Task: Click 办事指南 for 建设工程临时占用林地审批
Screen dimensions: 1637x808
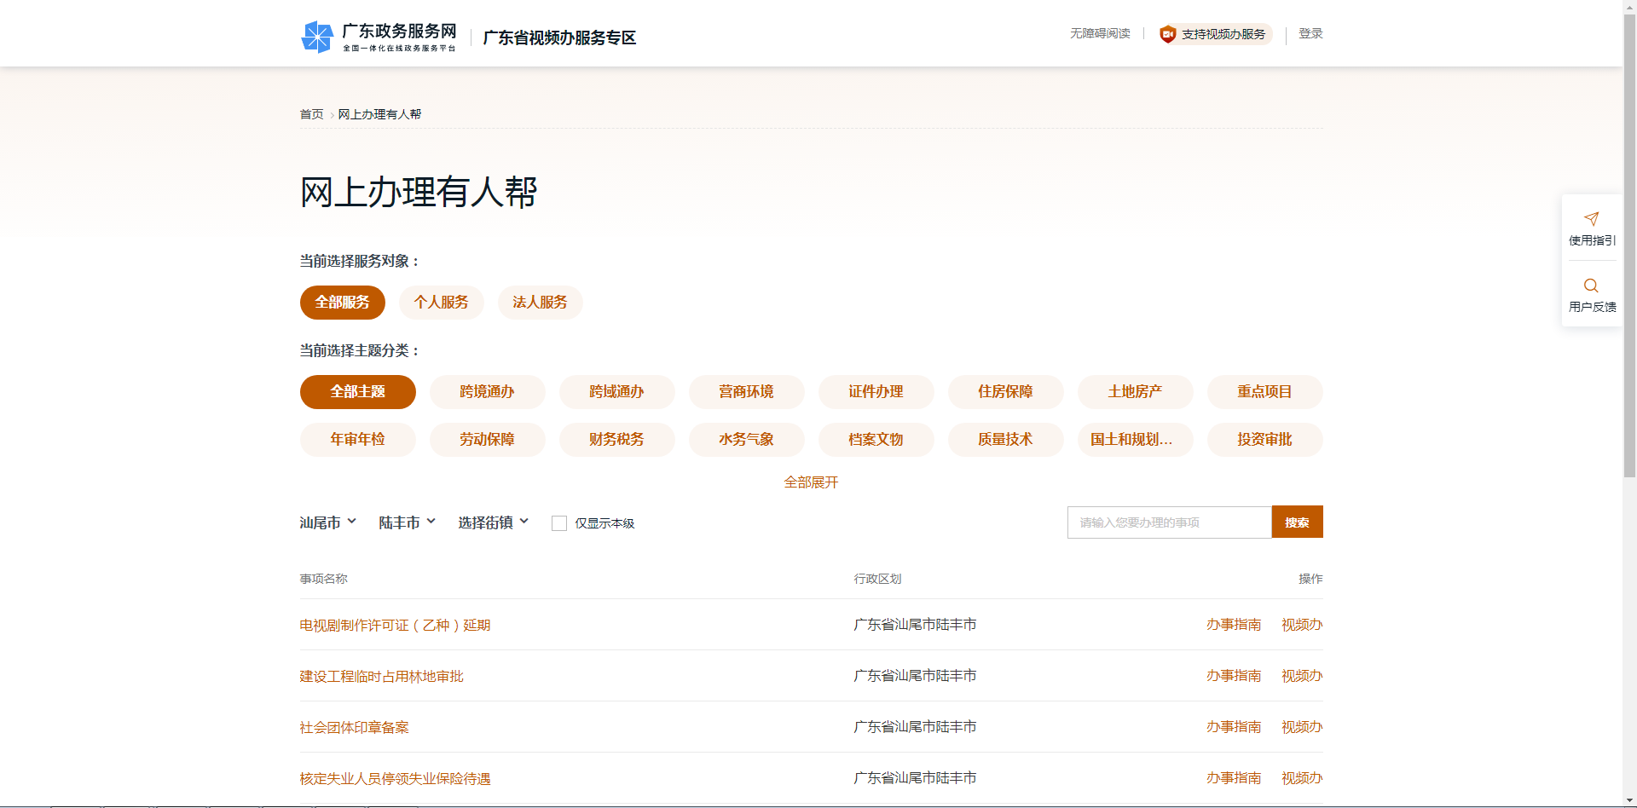Action: coord(1233,675)
